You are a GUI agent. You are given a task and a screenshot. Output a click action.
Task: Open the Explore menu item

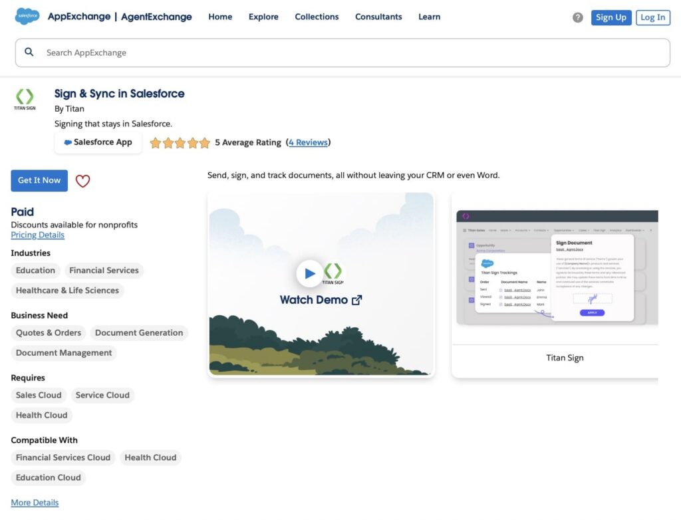(x=263, y=17)
